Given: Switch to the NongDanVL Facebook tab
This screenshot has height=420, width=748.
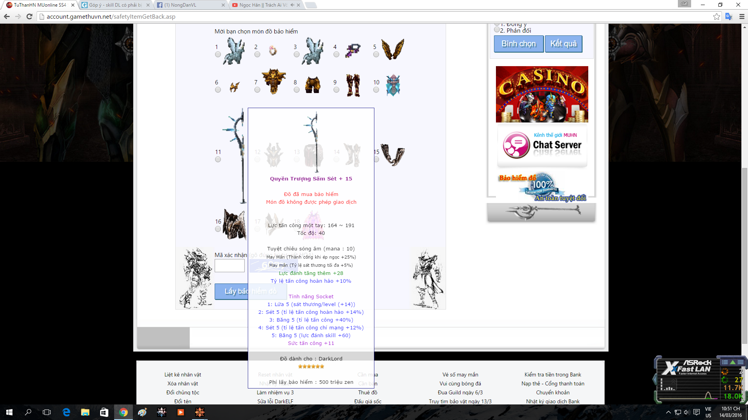Looking at the screenshot, I should [x=183, y=5].
